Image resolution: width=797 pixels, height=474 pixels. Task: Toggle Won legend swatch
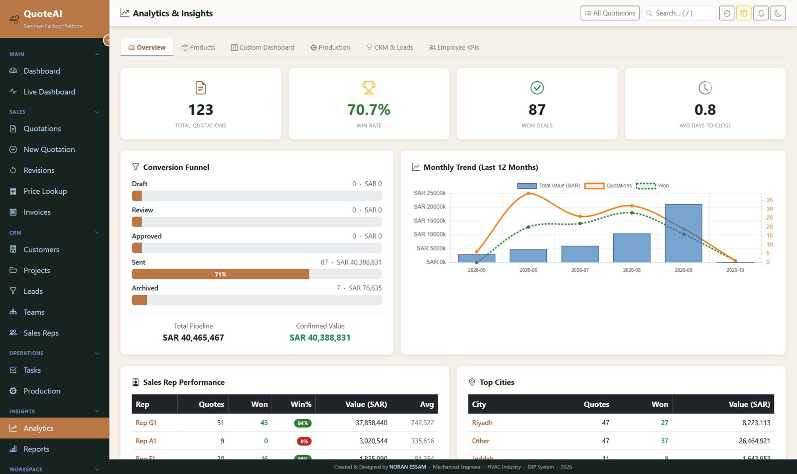point(646,186)
